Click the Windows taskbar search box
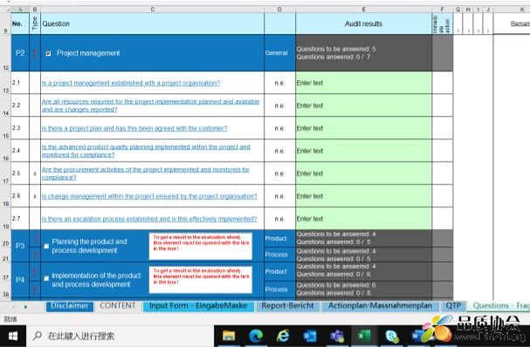This screenshot has height=347, width=530. click(120, 336)
